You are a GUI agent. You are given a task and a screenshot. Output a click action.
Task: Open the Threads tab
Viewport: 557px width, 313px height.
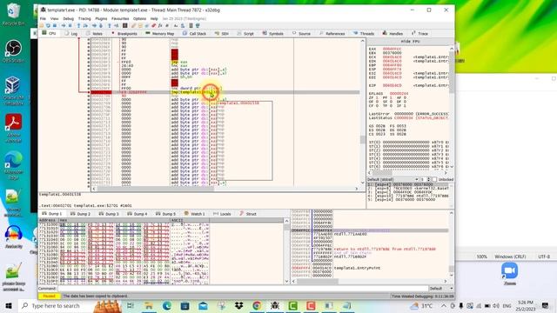pyautogui.click(x=364, y=33)
